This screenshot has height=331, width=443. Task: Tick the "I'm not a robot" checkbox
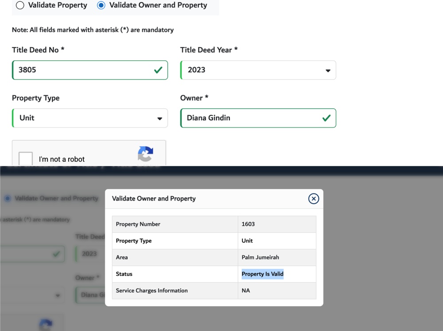pos(26,158)
